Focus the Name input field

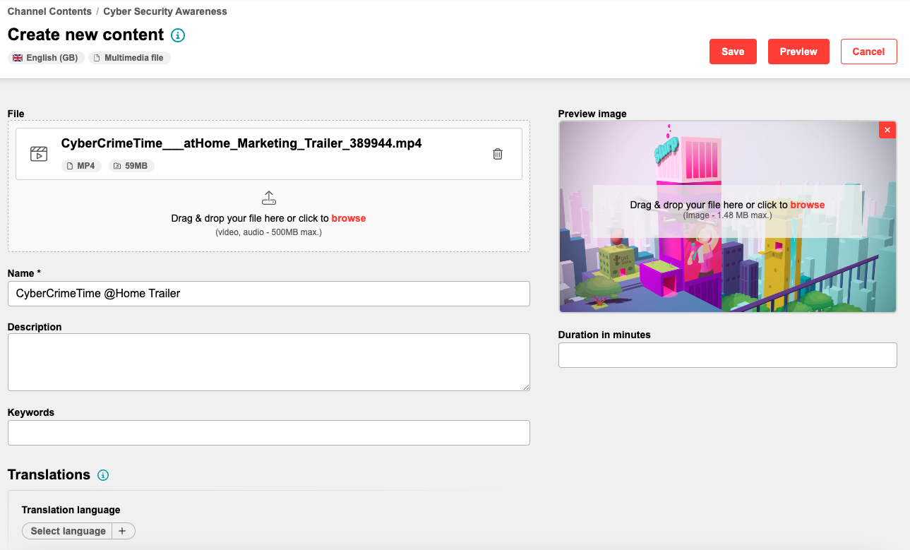tap(268, 294)
